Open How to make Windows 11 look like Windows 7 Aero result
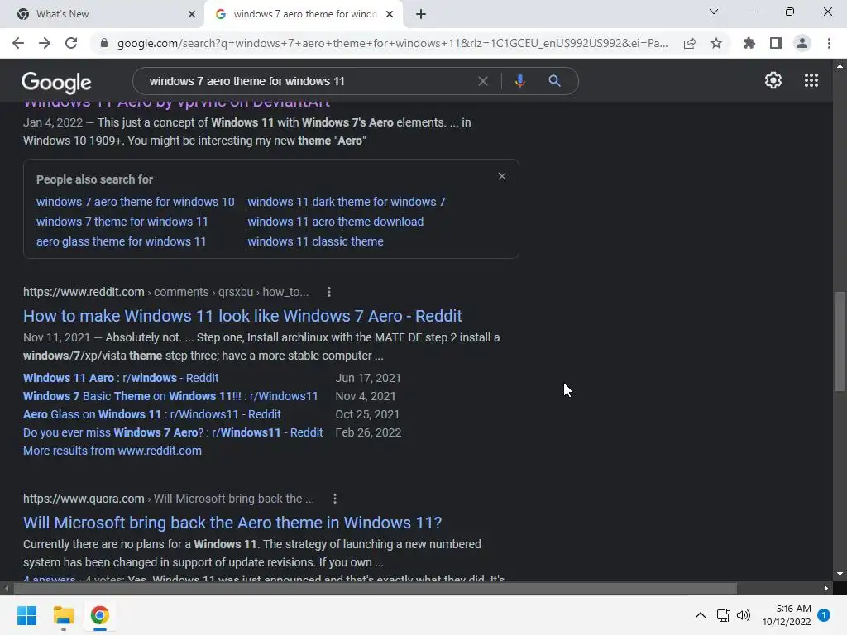Image resolution: width=847 pixels, height=635 pixels. [242, 316]
